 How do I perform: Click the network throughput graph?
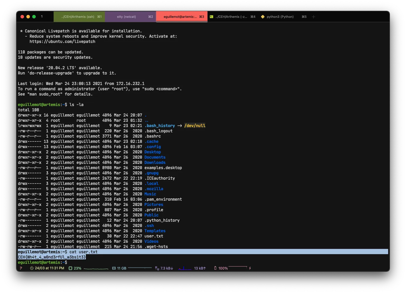185,268
